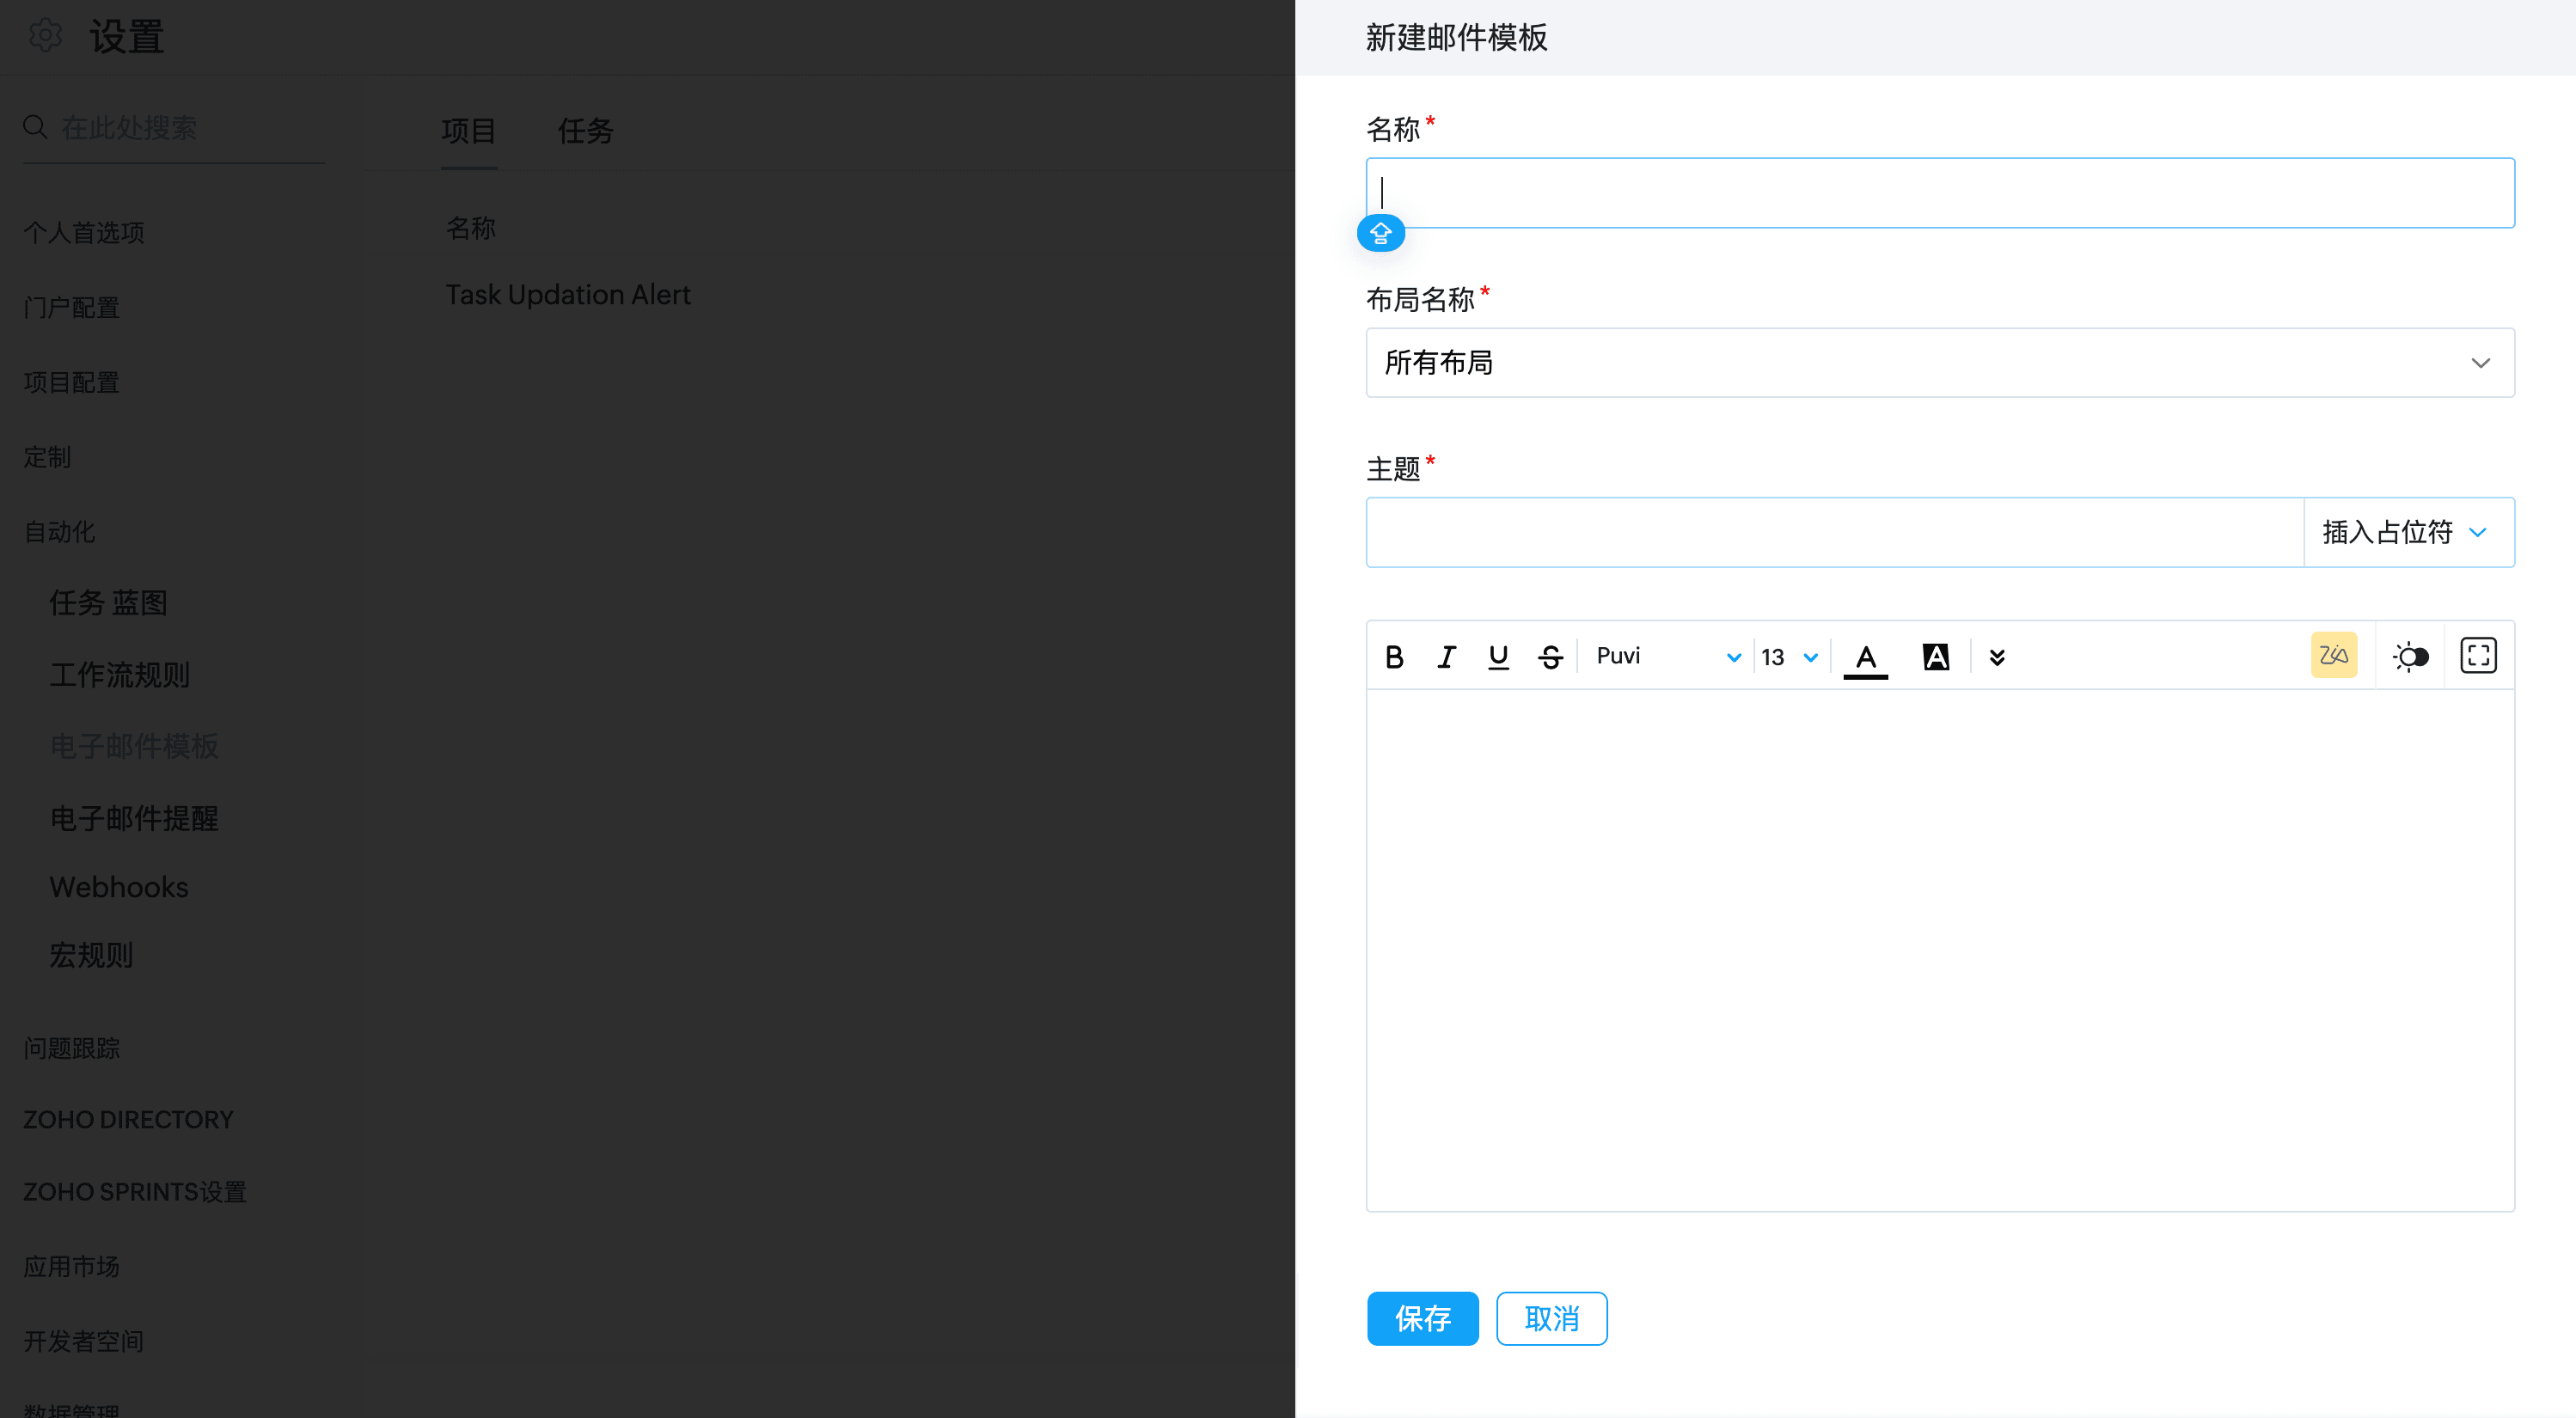Show more formatting options chevron
This screenshot has height=1418, width=2576.
click(x=1997, y=657)
